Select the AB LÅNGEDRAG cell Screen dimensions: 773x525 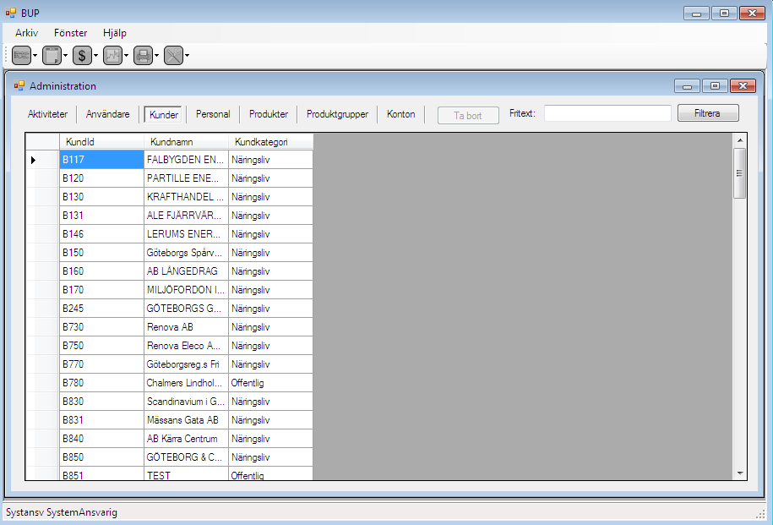pyautogui.click(x=186, y=271)
